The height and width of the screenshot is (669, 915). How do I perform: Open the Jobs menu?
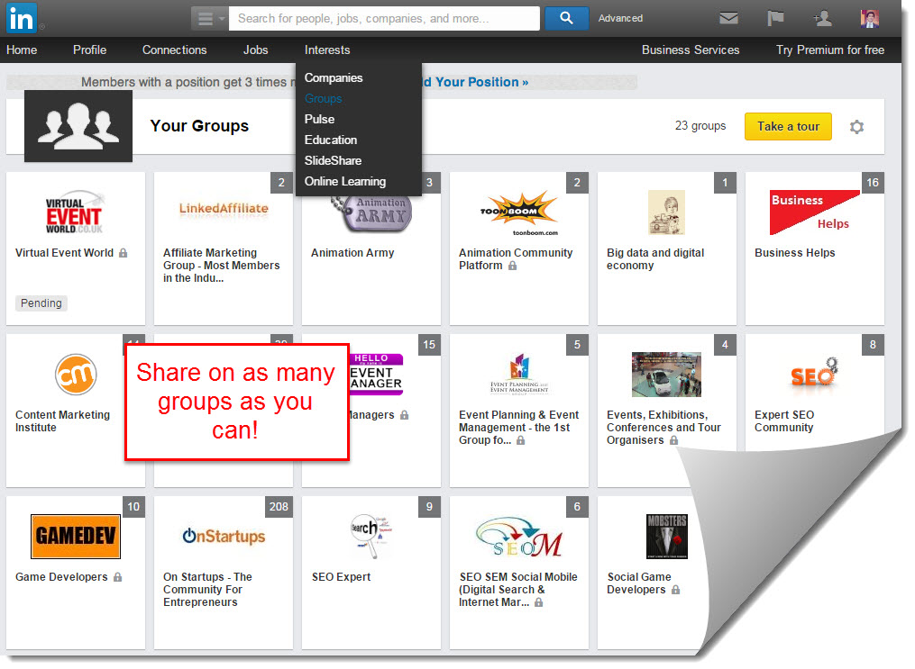point(256,50)
